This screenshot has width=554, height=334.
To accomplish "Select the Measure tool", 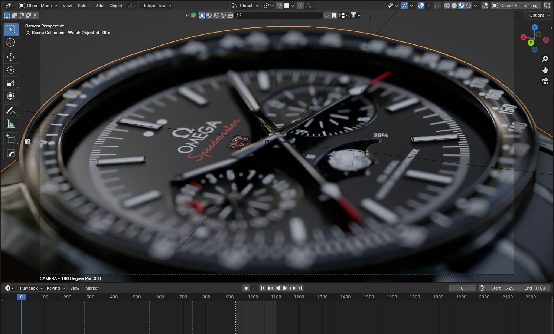I will click(x=11, y=124).
